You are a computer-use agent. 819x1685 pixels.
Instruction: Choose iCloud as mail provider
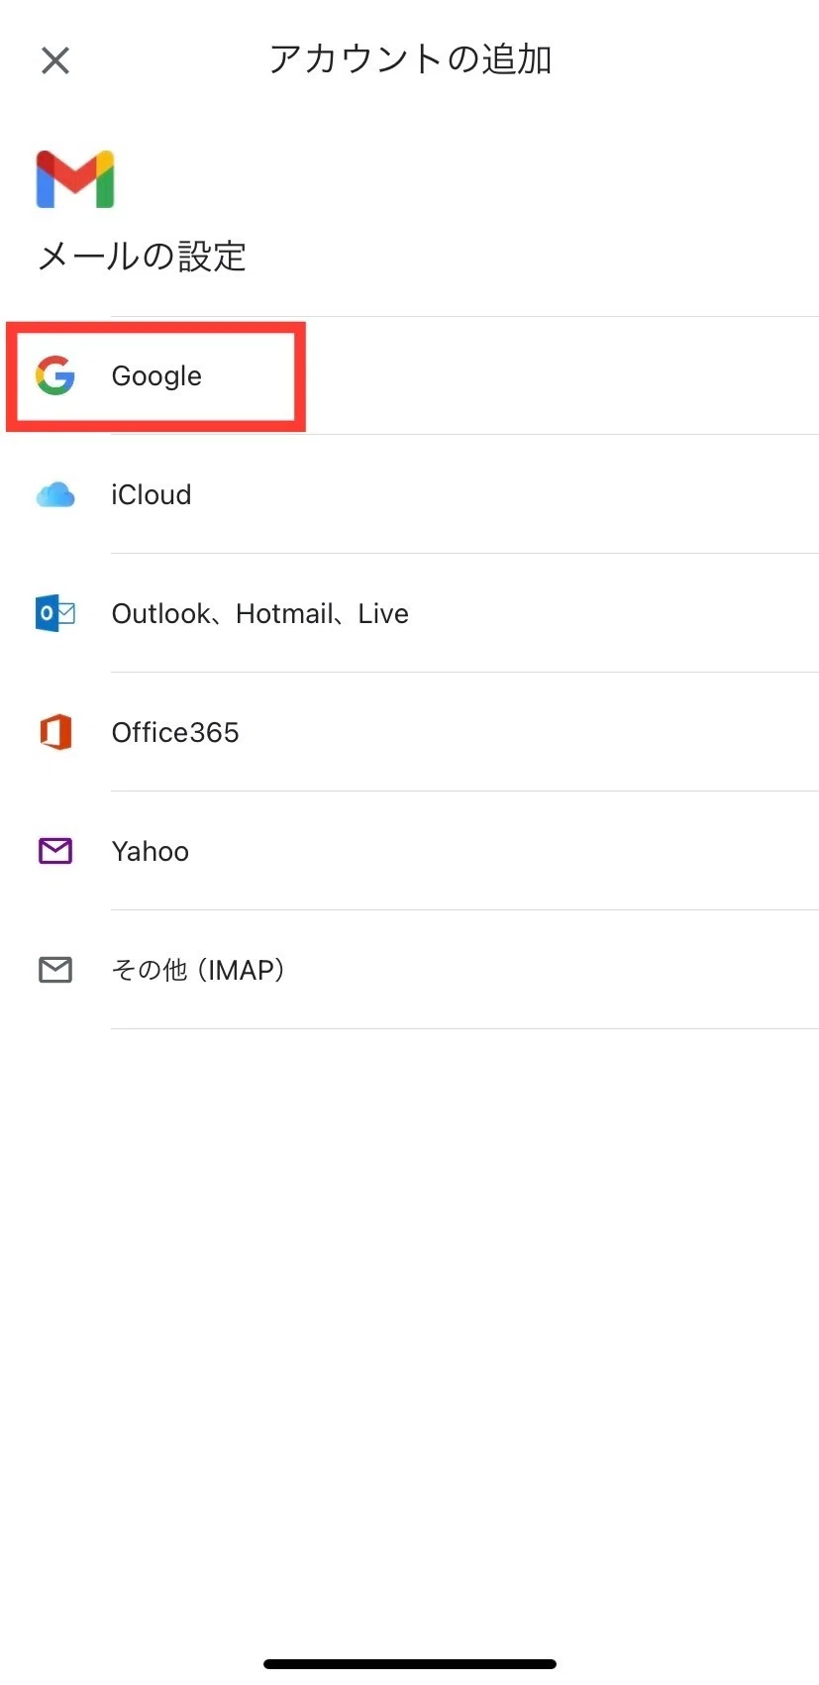pyautogui.click(x=409, y=494)
